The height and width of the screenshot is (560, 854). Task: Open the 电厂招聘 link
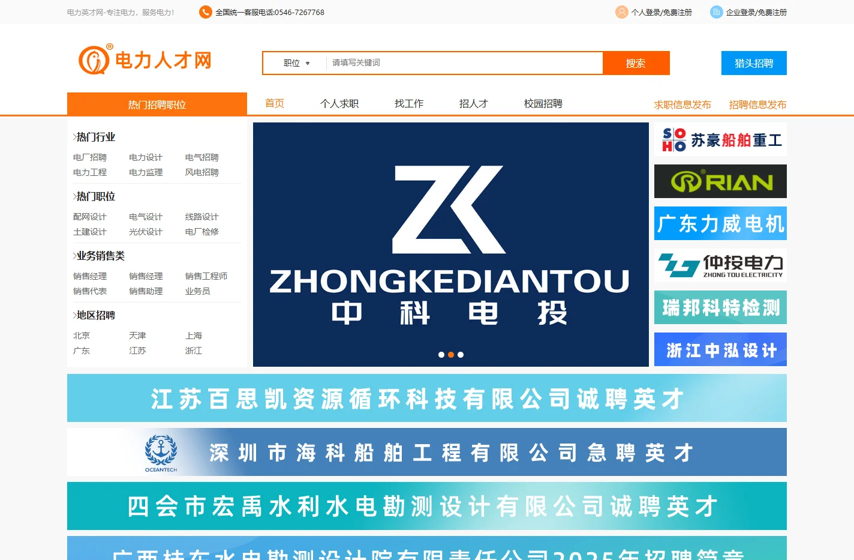[90, 157]
